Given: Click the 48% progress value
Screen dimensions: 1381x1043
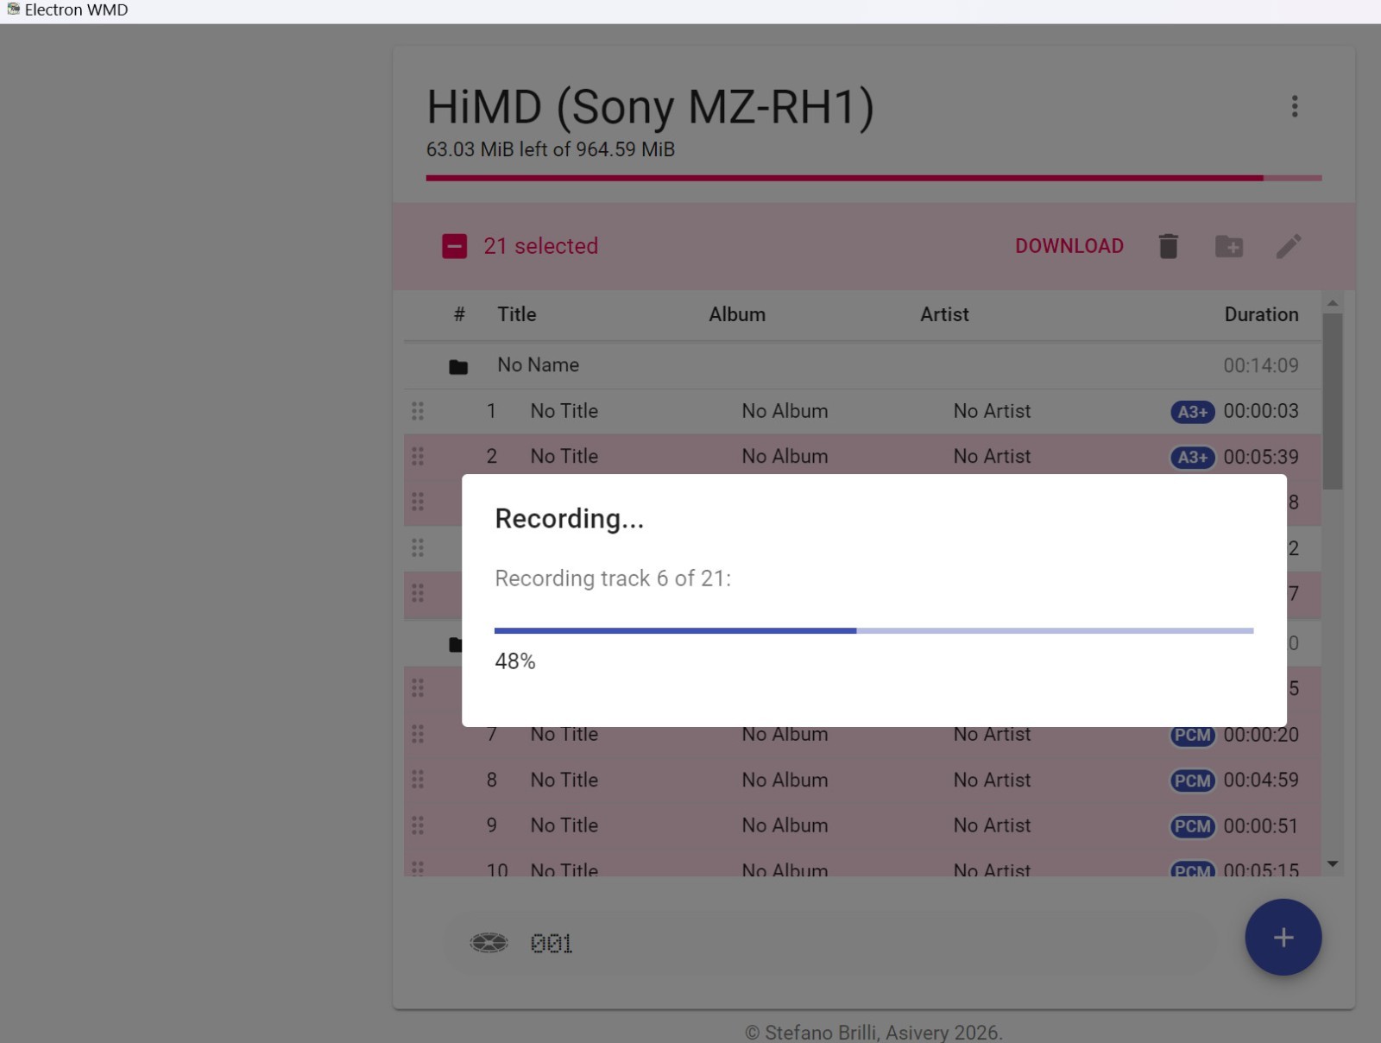Looking at the screenshot, I should (x=515, y=661).
